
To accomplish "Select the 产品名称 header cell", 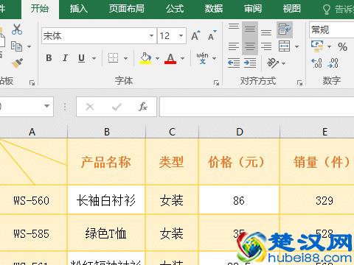I will tap(106, 162).
